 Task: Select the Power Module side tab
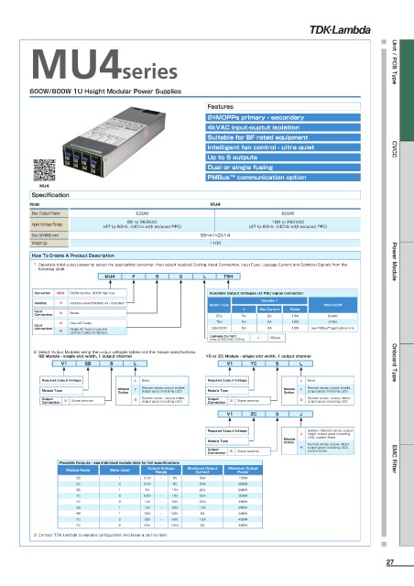click(394, 261)
